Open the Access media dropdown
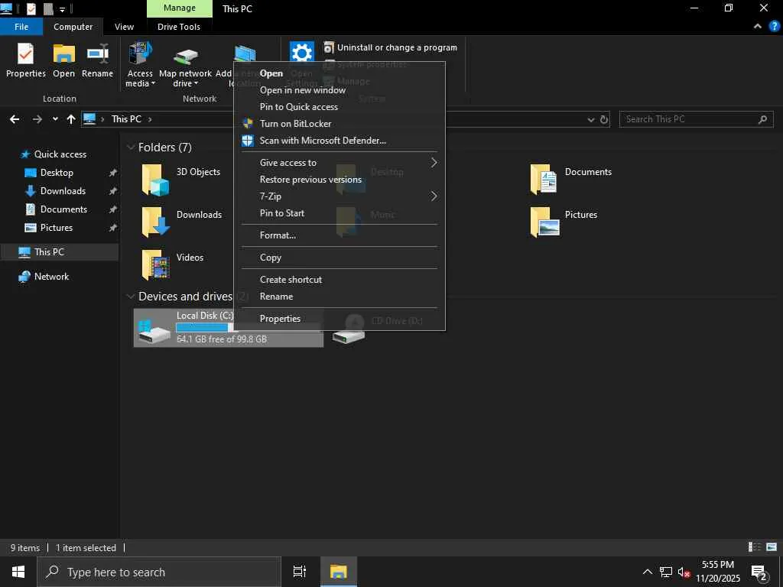This screenshot has height=587, width=783. (140, 65)
